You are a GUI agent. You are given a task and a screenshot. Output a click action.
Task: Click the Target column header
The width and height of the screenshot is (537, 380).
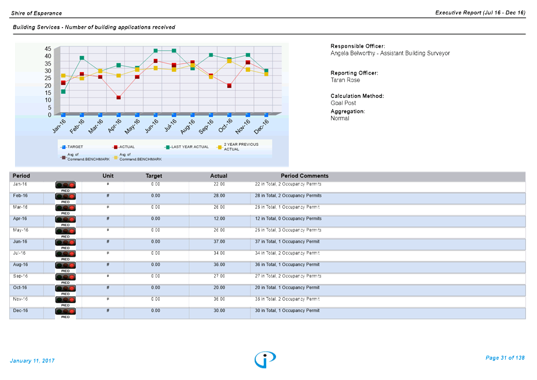pyautogui.click(x=154, y=176)
